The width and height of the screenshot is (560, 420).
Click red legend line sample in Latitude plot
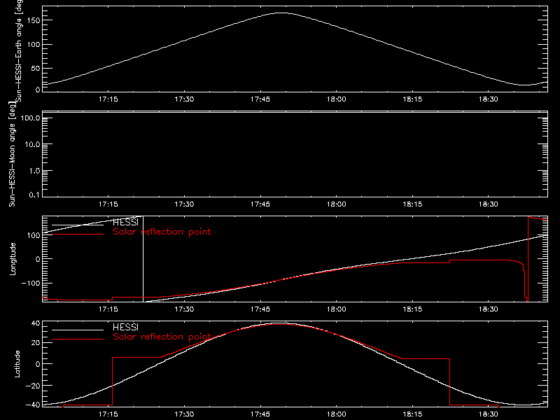pos(78,339)
